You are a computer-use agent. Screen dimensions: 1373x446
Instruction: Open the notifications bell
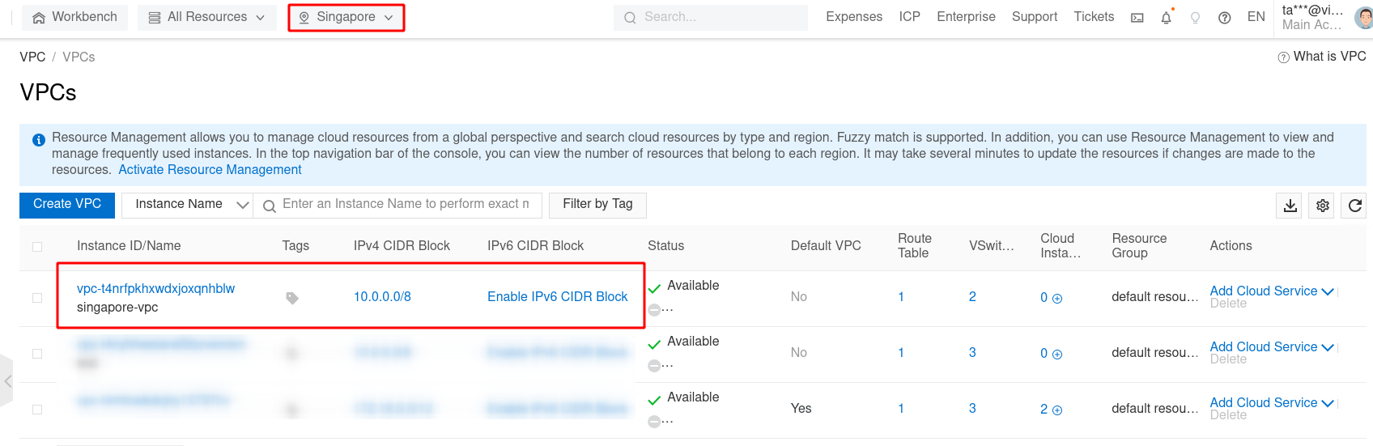pos(1166,18)
